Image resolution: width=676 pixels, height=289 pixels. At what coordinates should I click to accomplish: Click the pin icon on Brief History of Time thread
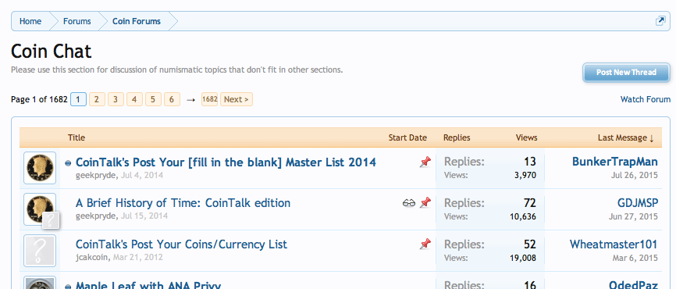[425, 203]
